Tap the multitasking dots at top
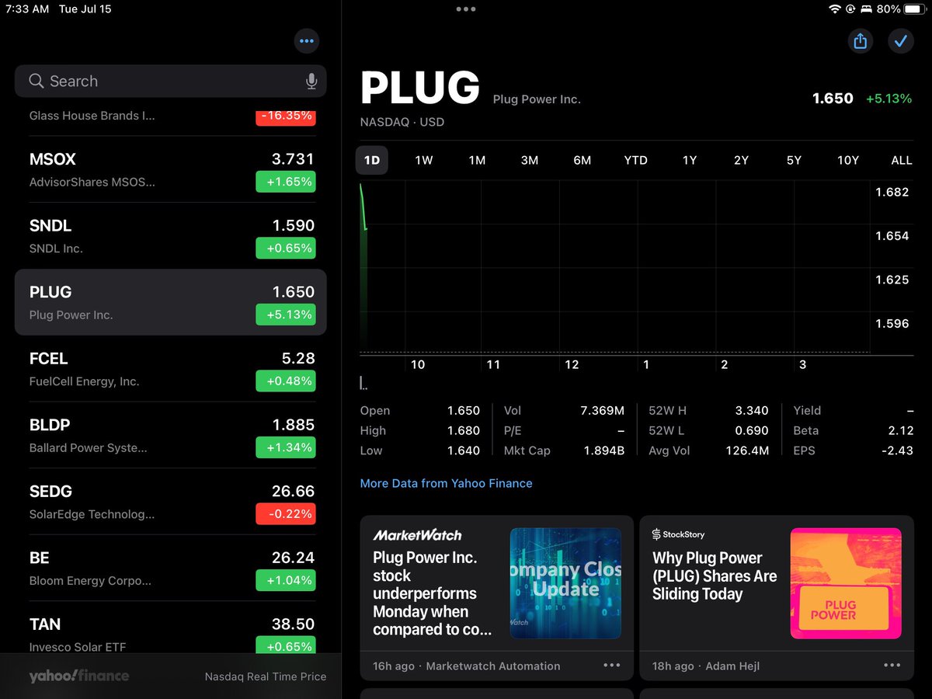 466,9
